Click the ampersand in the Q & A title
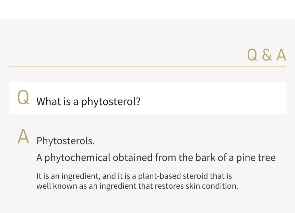 267,55
